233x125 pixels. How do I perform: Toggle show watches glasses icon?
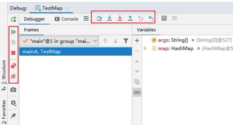pyautogui.click(x=137, y=92)
